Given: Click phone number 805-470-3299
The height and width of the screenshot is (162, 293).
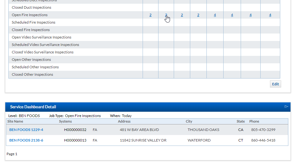Looking at the screenshot, I should point(263,130).
